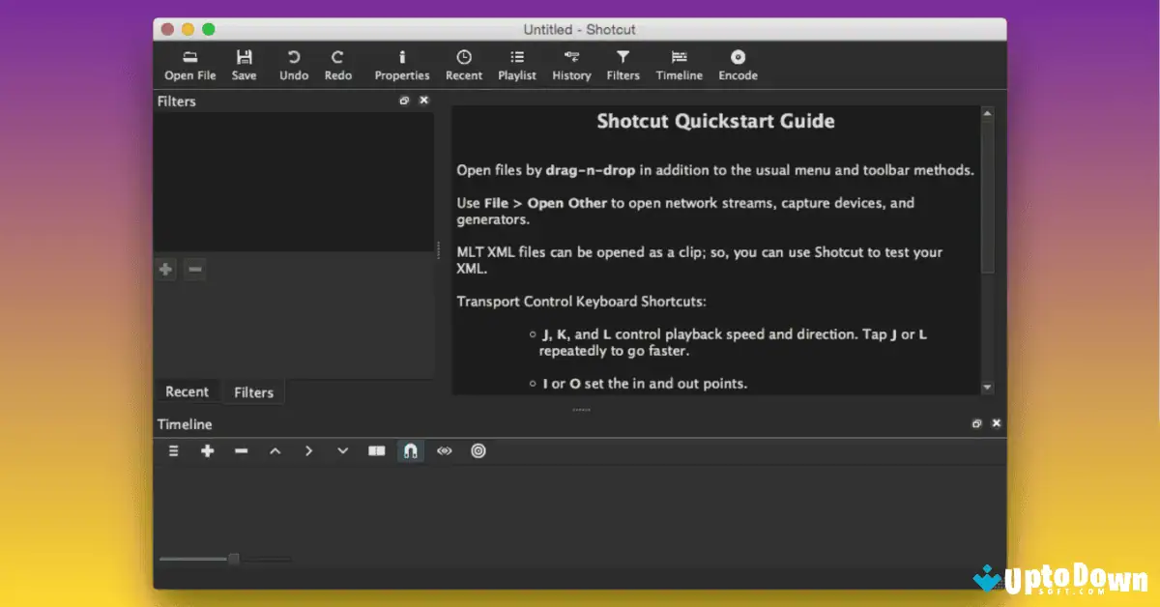Toggle ripple all tracks with the circle icon

point(478,450)
